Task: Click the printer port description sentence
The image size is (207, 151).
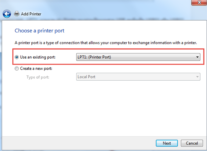Action: pyautogui.click(x=106, y=43)
